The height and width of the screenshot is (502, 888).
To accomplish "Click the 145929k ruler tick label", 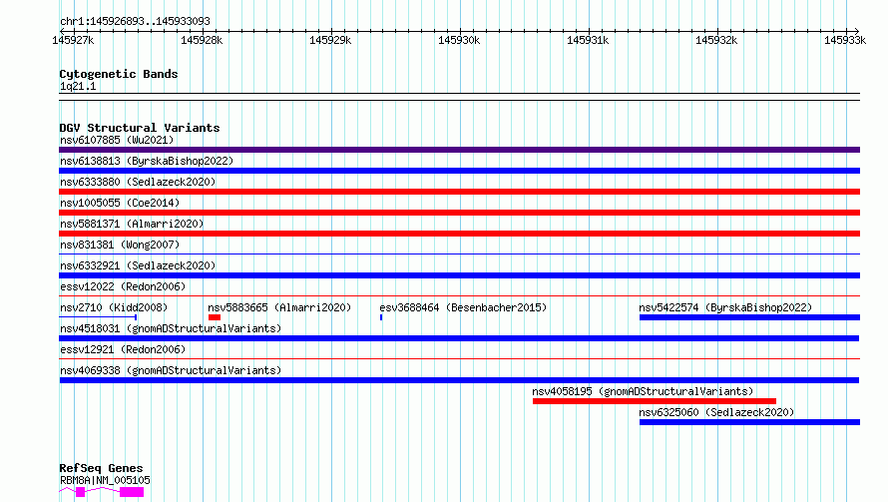I will 330,40.
